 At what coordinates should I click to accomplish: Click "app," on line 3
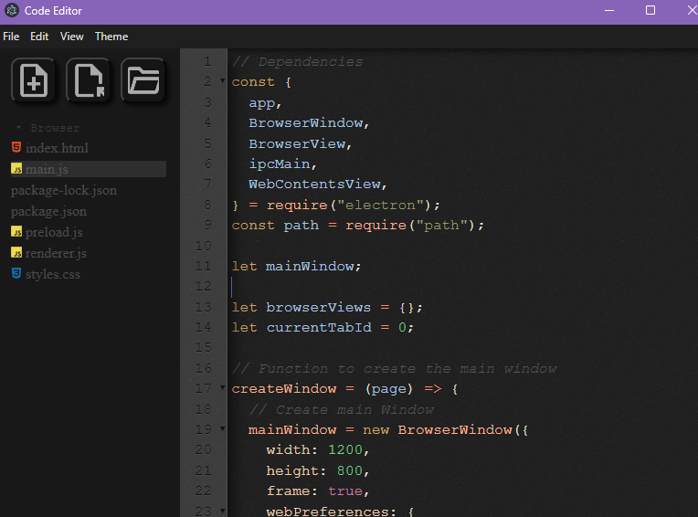(x=265, y=103)
